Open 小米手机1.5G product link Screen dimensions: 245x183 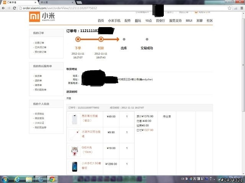(x=91, y=165)
